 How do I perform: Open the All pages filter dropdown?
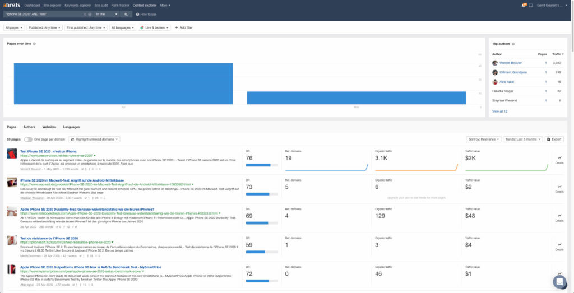click(14, 27)
